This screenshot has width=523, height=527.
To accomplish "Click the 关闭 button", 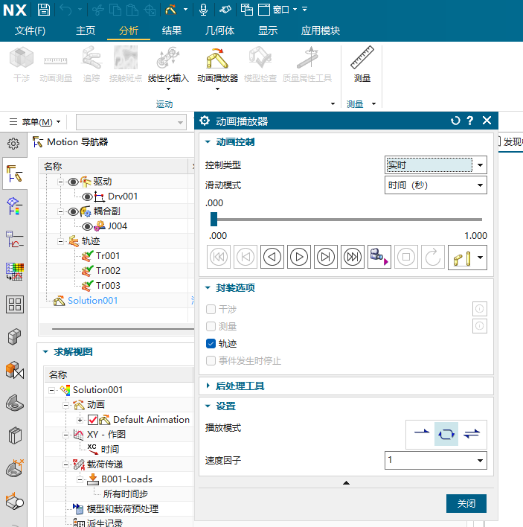I will [x=466, y=503].
